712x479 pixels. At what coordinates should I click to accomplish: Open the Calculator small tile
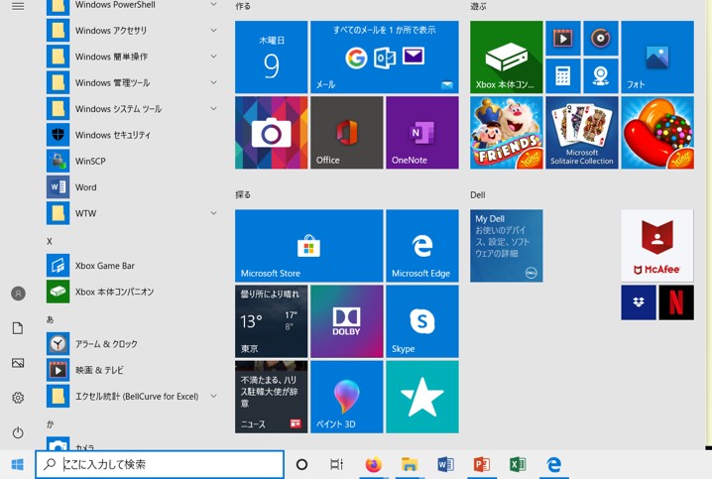(x=563, y=75)
